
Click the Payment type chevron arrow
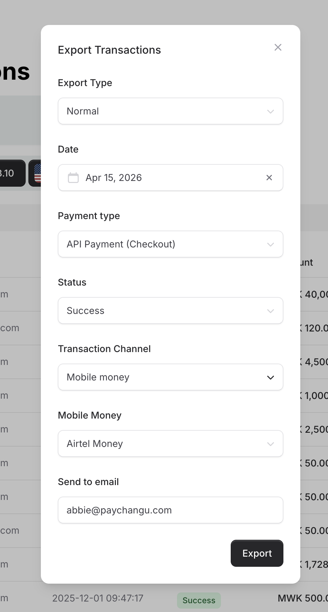click(271, 244)
